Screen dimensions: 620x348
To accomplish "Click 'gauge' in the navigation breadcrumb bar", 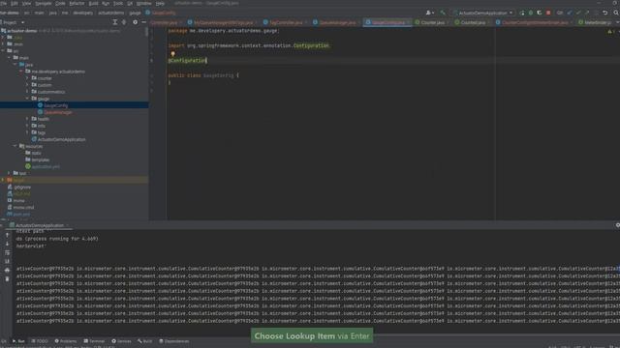I will (x=135, y=13).
